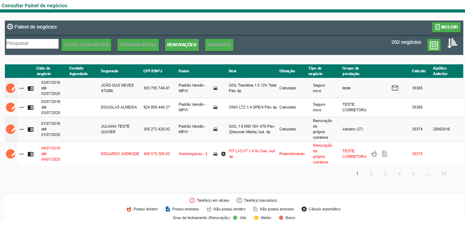Click the grey document icon on Eduardo Andrade row
Image resolution: width=465 pixels, height=225 pixels.
[384, 154]
